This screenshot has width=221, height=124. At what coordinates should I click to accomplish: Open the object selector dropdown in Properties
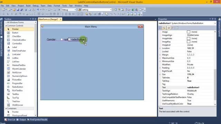[215, 23]
